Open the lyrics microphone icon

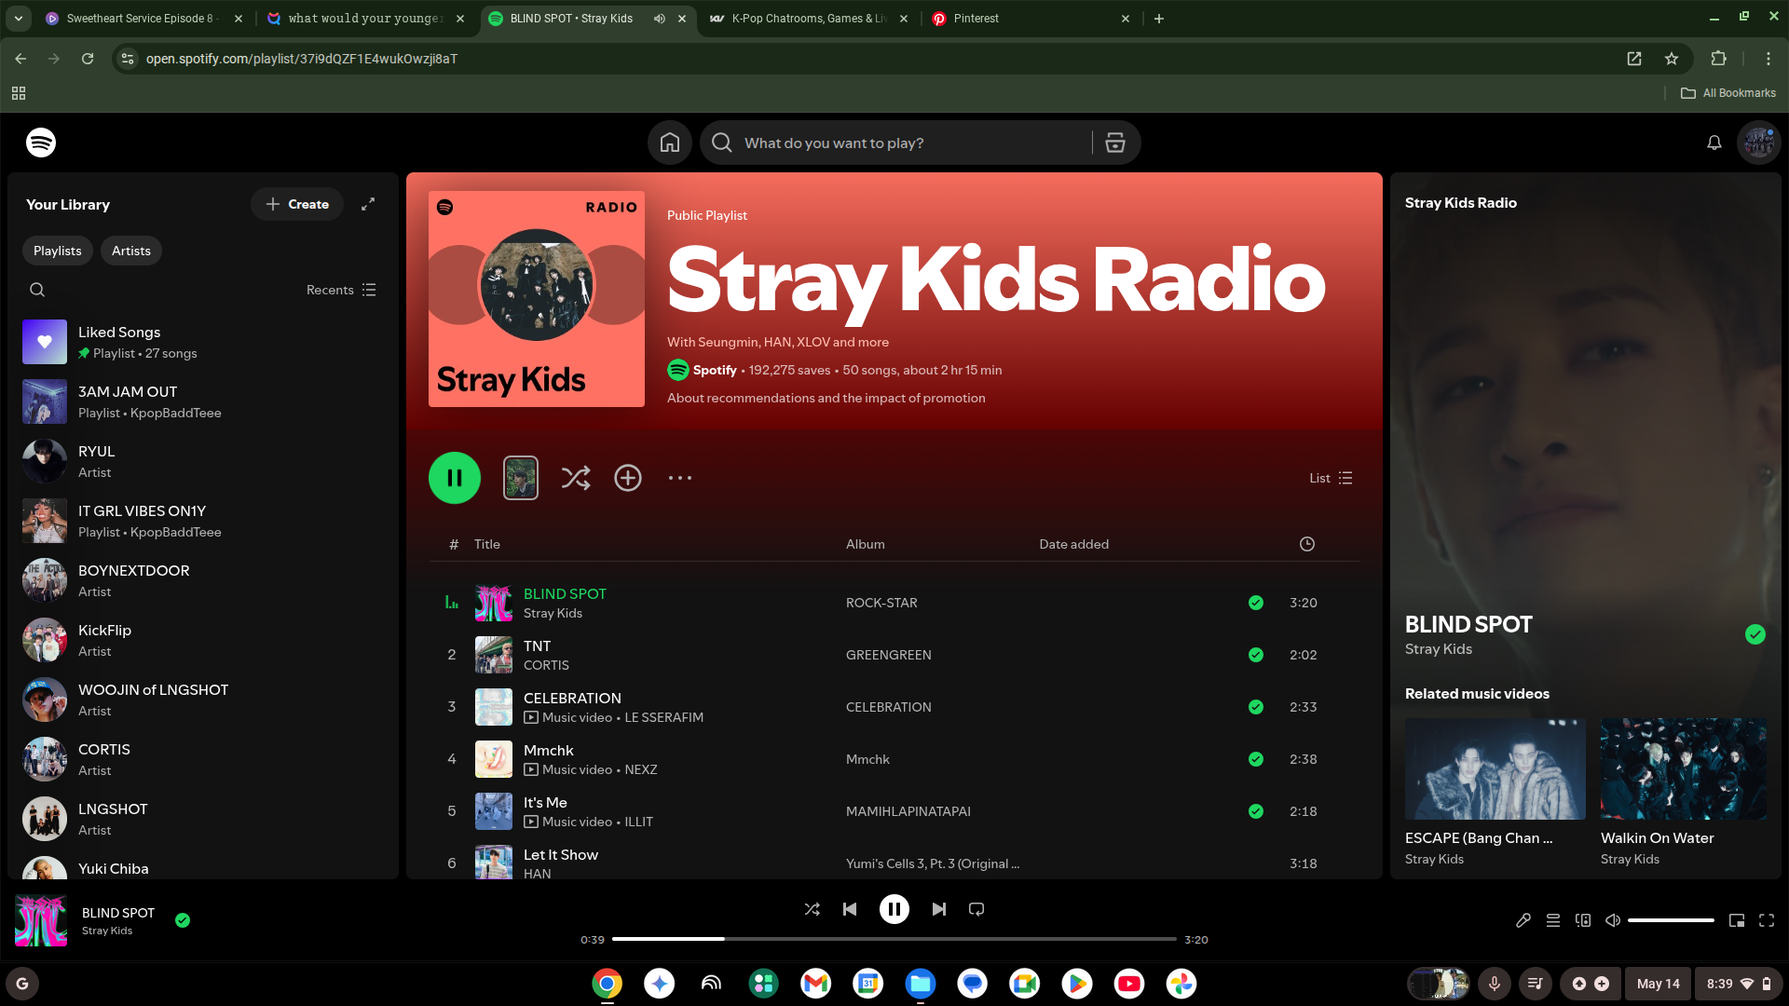[x=1523, y=920]
